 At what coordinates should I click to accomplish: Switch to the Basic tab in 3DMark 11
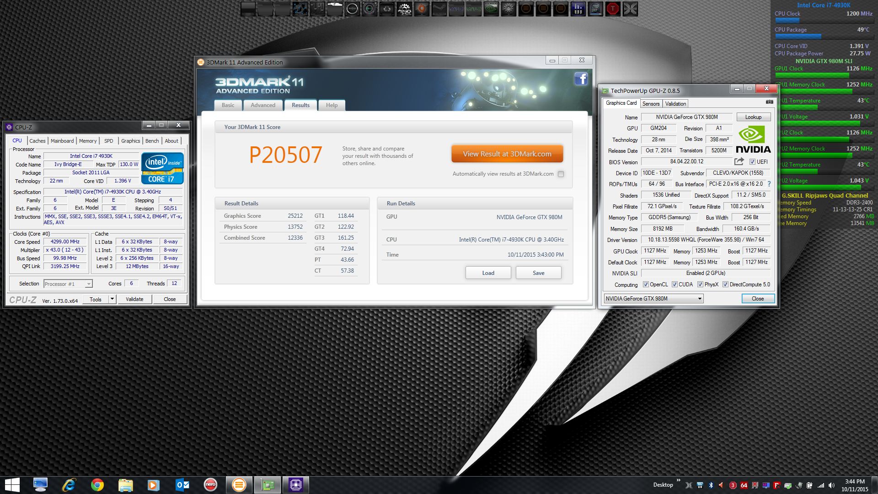click(x=228, y=105)
